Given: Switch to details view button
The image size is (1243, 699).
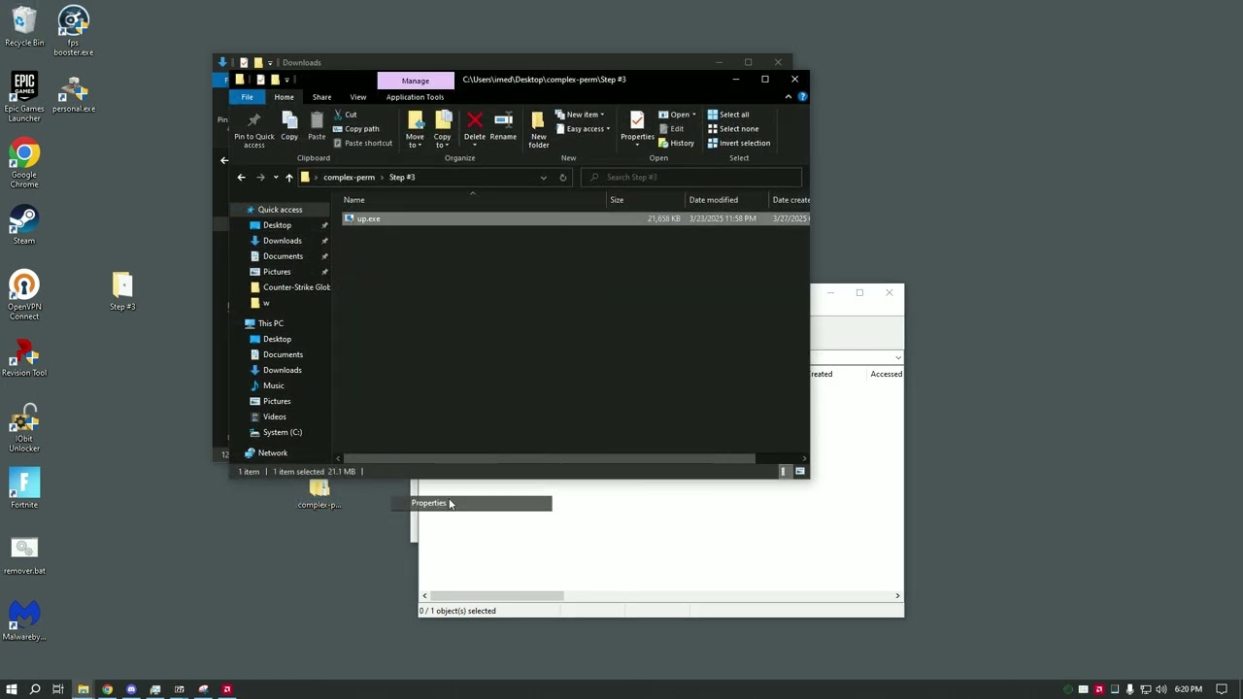Looking at the screenshot, I should click(784, 471).
